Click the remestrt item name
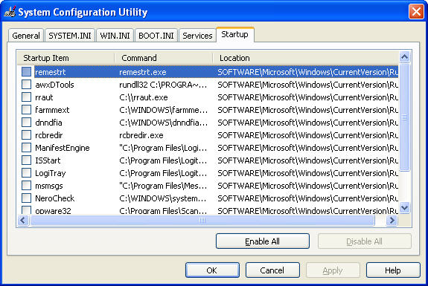This screenshot has height=286, width=428. (50, 72)
